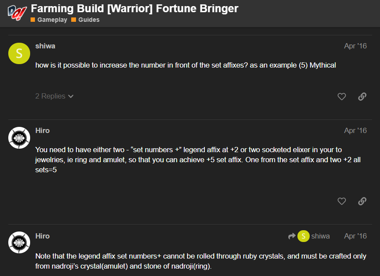Click the DQ forum logo icon
This screenshot has width=380, height=276.
pyautogui.click(x=17, y=13)
